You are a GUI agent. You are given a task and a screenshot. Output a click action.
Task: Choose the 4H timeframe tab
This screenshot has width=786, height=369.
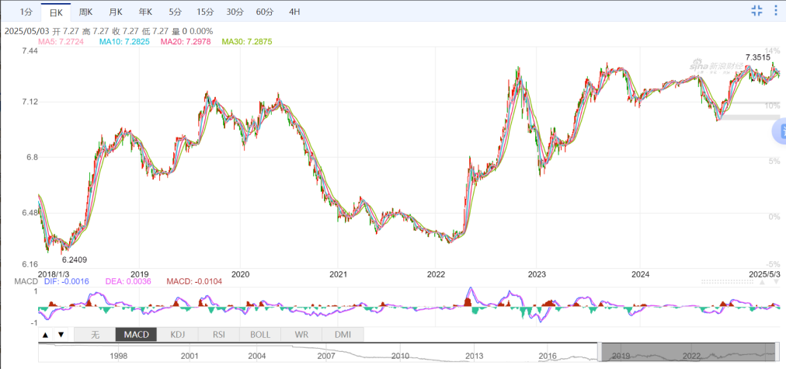[294, 12]
